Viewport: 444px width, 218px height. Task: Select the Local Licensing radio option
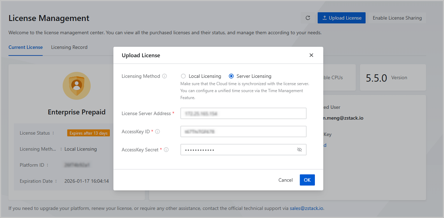(x=183, y=76)
